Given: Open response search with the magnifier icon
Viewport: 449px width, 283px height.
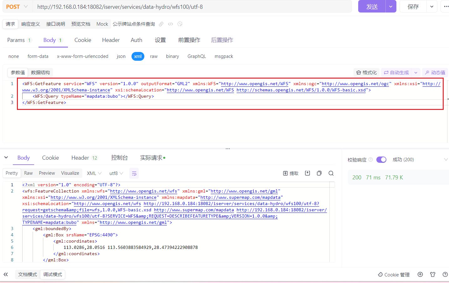Looking at the screenshot, I should [331, 173].
